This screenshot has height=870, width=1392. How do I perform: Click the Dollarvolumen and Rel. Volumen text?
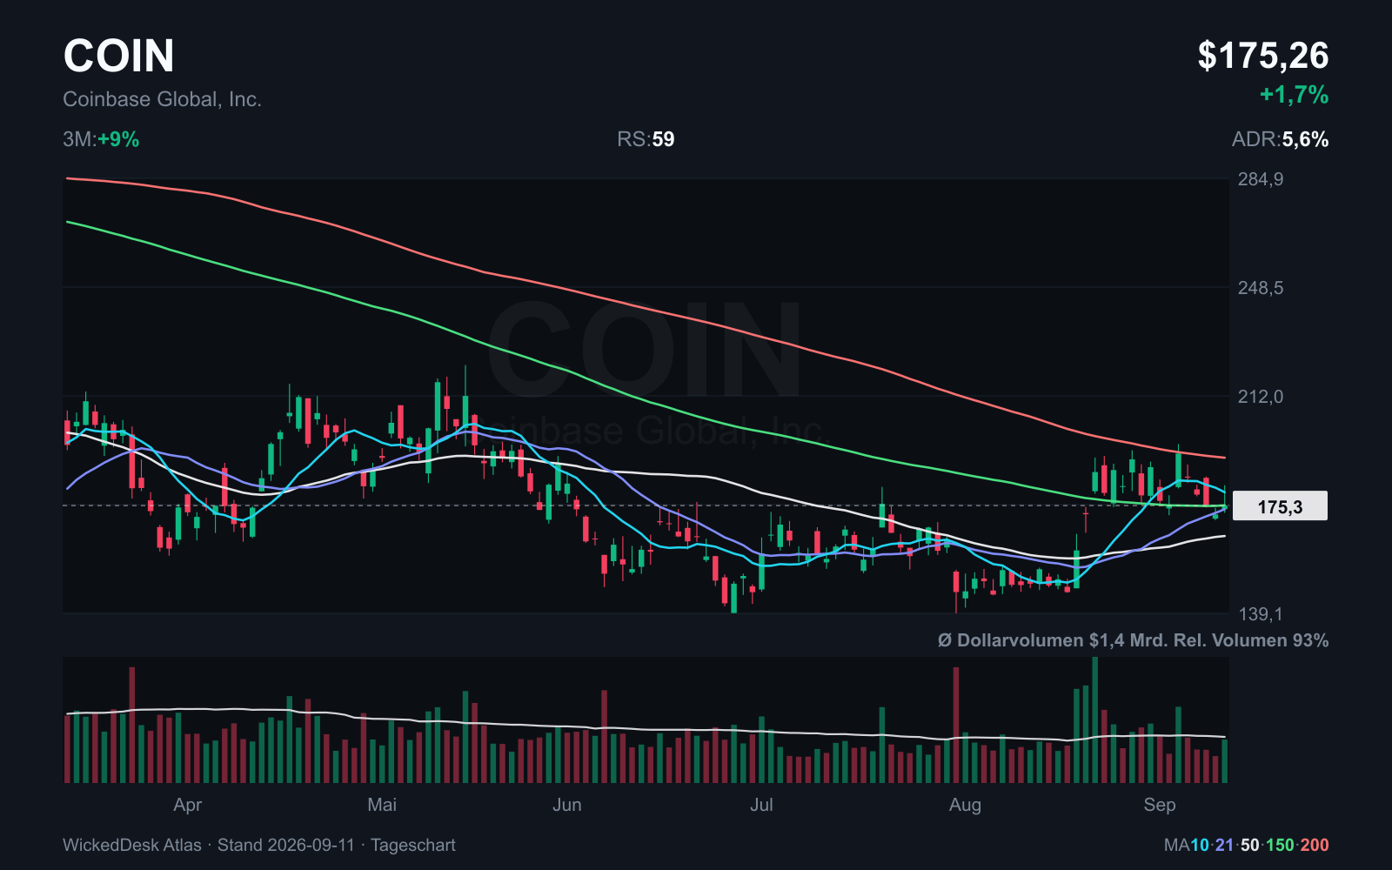[x=1133, y=640]
